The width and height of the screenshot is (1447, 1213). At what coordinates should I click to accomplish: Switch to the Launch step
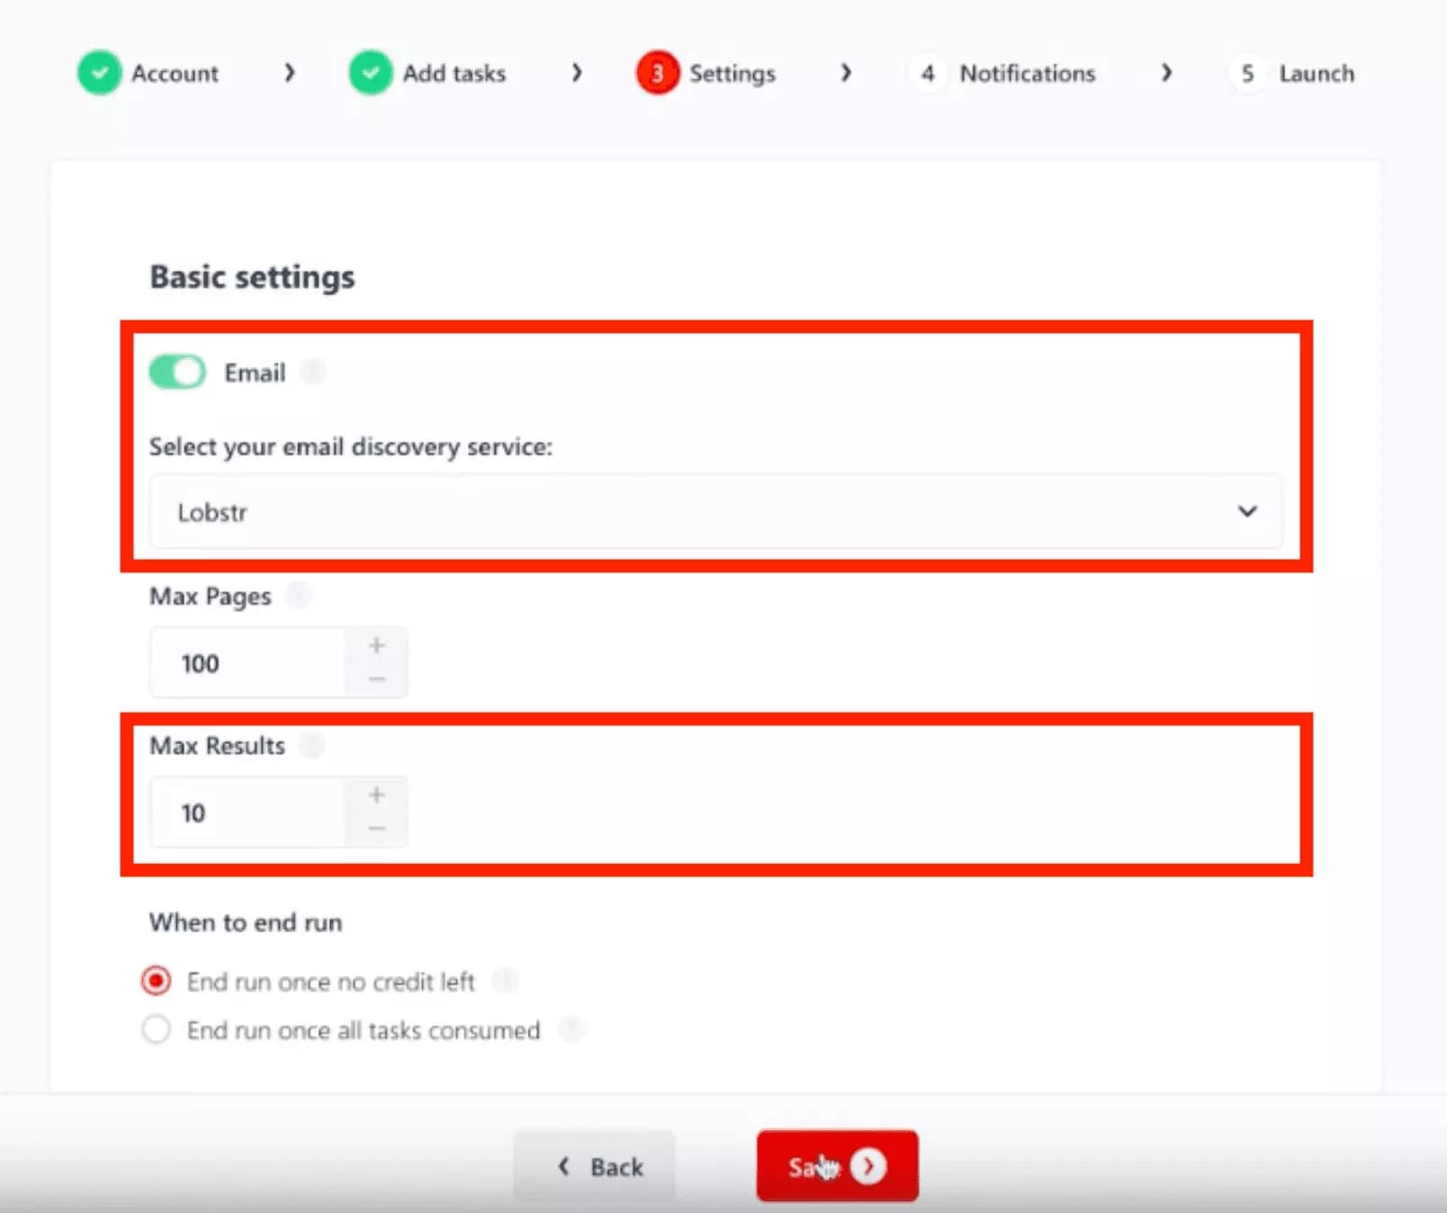tap(1292, 73)
